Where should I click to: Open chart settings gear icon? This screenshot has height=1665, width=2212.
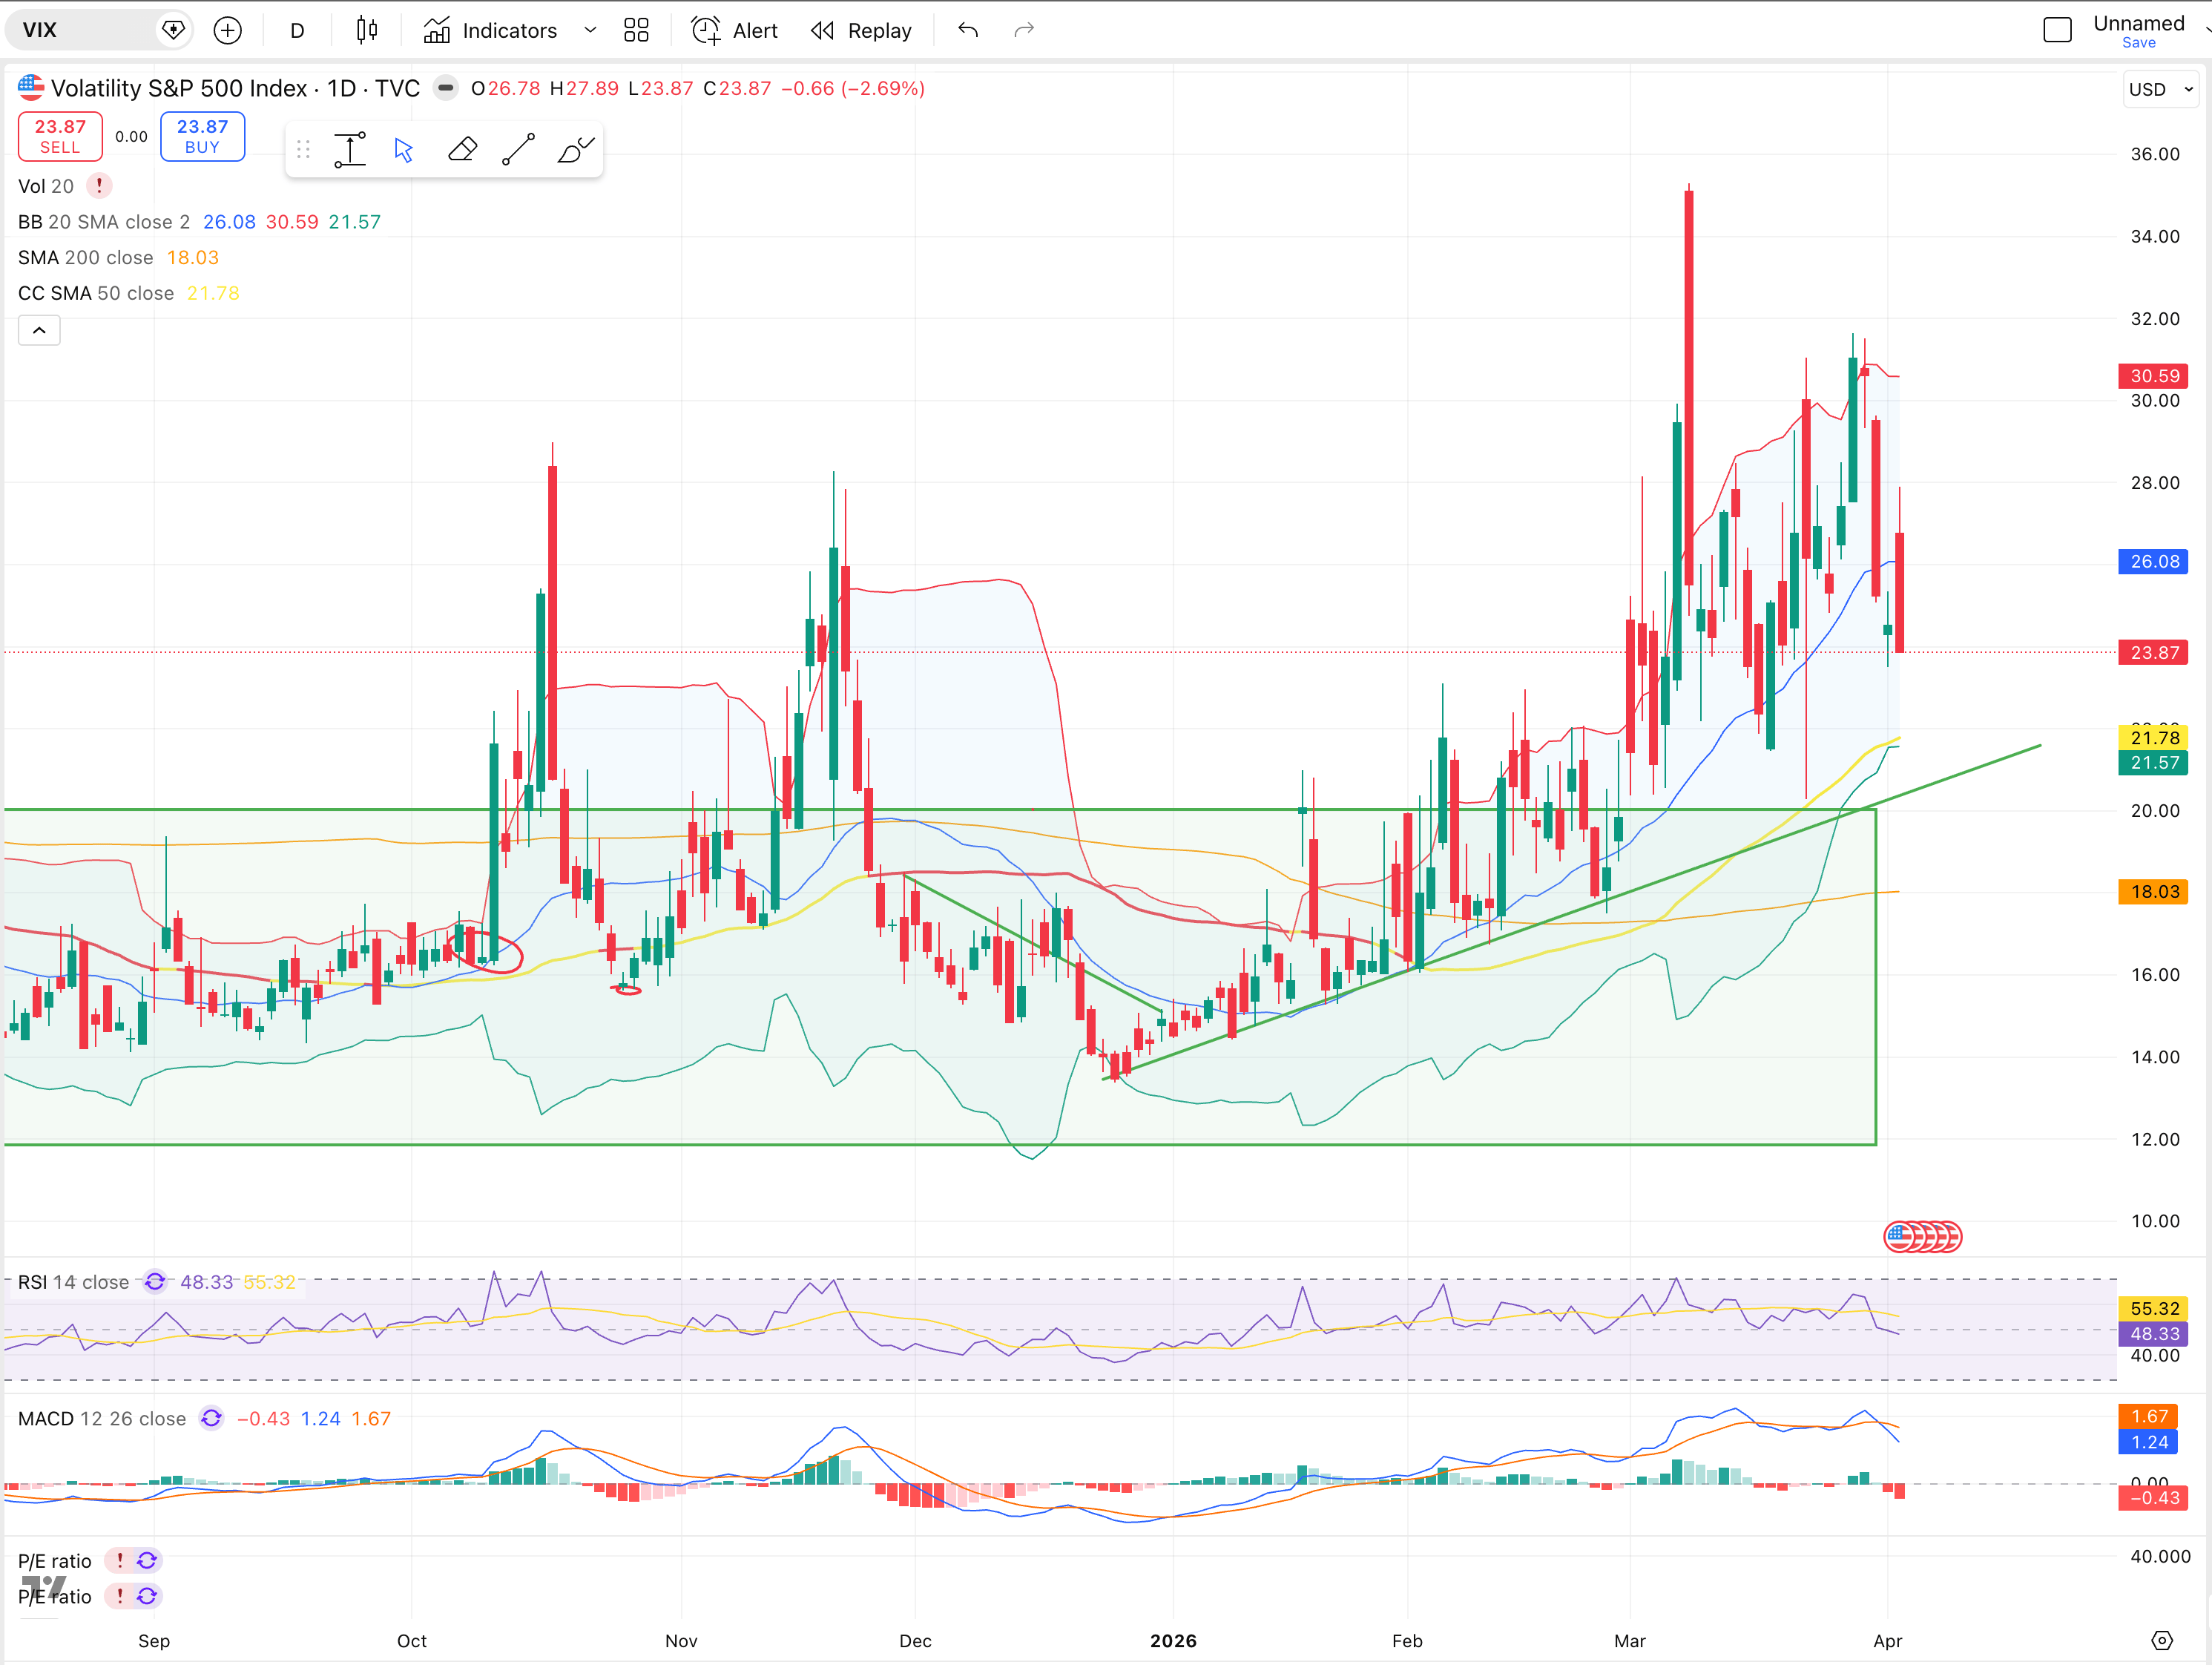[2162, 1640]
